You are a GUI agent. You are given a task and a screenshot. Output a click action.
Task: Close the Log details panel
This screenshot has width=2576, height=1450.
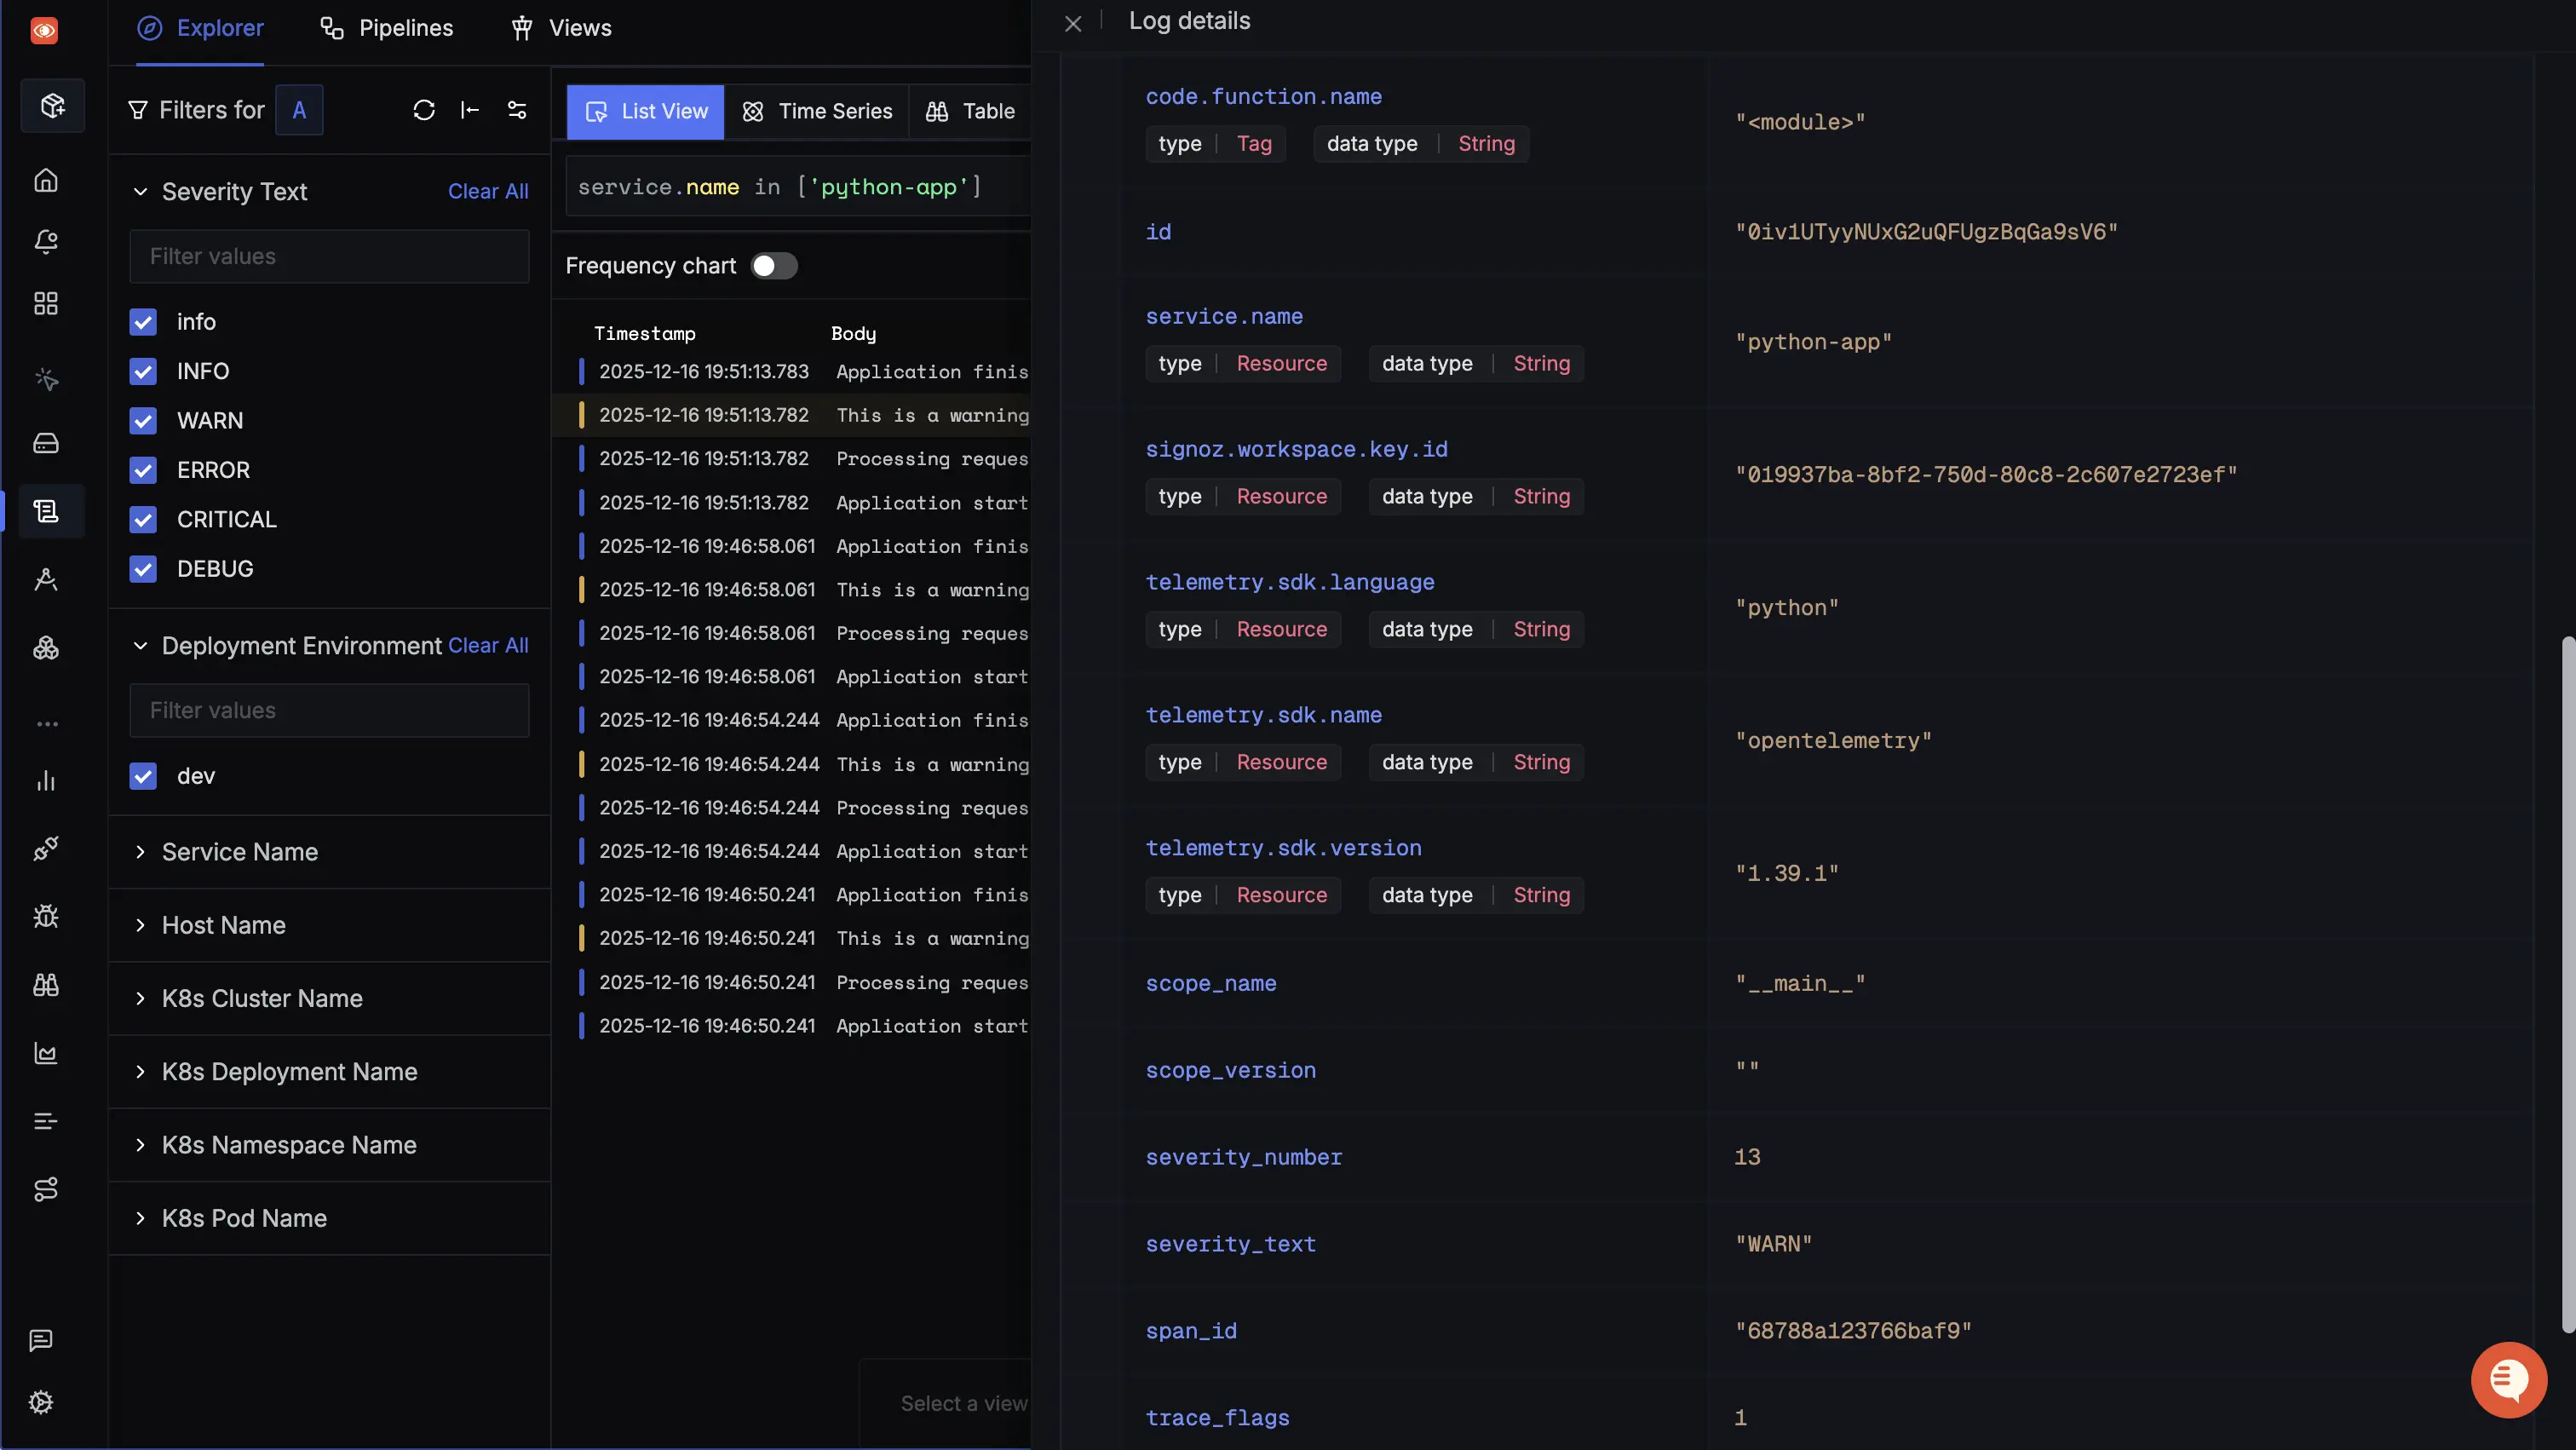[1073, 23]
